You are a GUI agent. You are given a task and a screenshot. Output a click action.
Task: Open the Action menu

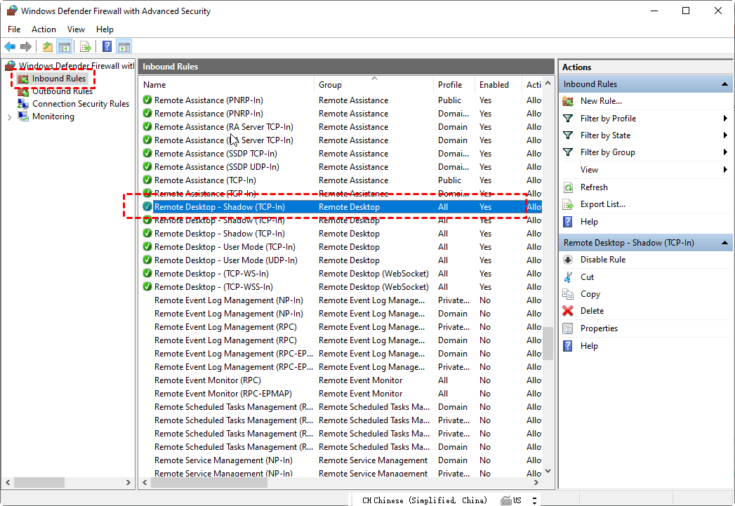pos(44,29)
